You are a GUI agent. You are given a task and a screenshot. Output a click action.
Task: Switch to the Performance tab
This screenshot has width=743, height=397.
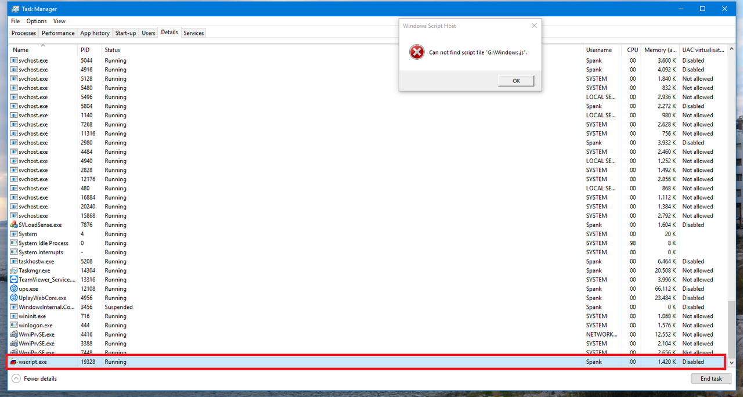[x=58, y=33]
